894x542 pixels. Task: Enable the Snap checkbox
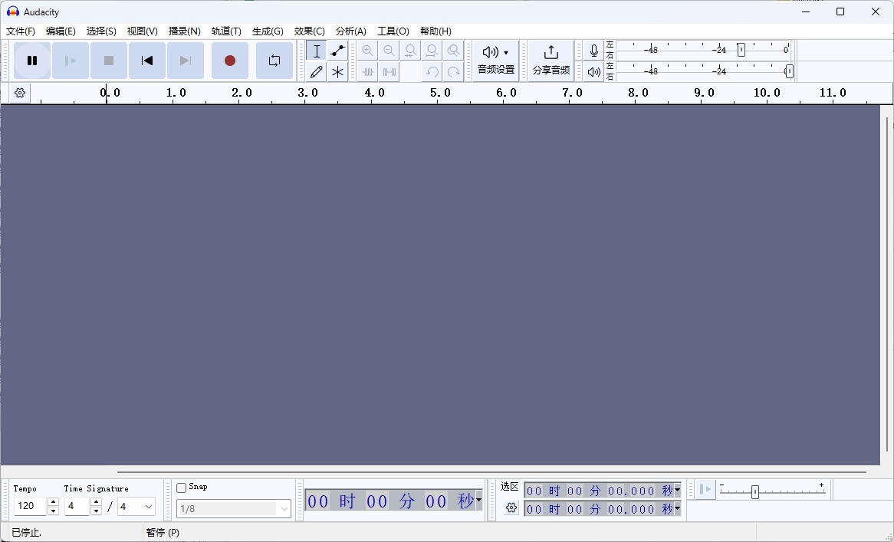point(181,486)
